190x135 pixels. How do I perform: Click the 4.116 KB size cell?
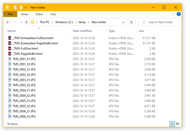(x=150, y=75)
